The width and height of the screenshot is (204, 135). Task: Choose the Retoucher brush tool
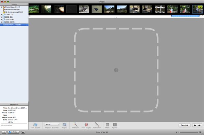click(x=97, y=124)
